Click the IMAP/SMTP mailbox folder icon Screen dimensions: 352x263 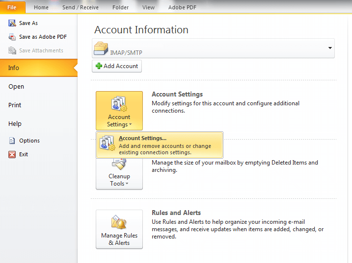coord(101,48)
